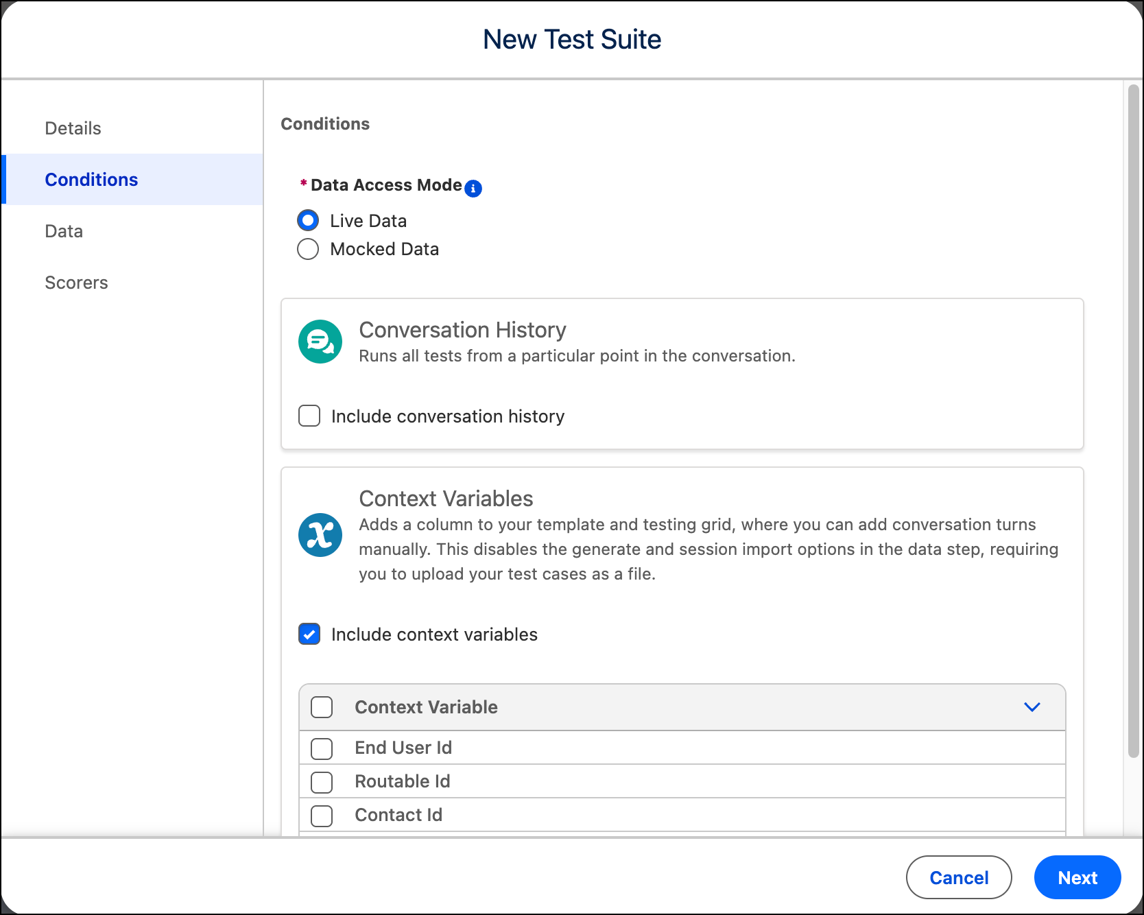Click the Conversation History chat icon
Viewport: 1144px width, 915px height.
tap(320, 342)
